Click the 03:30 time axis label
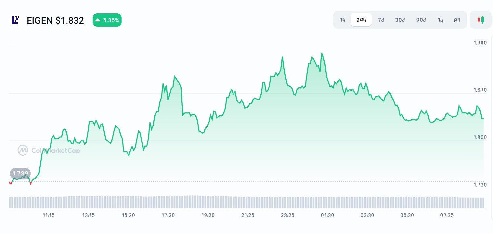Image resolution: width=493 pixels, height=234 pixels. click(367, 215)
